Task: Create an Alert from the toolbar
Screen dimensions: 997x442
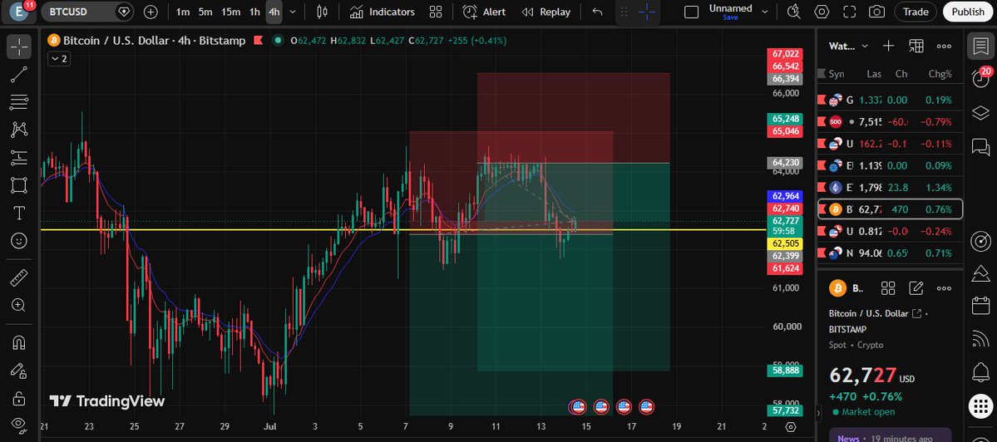Action: click(x=485, y=12)
